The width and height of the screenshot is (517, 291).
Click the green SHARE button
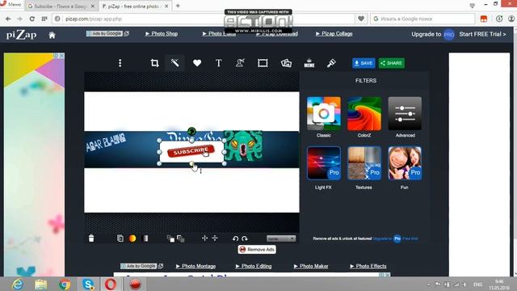click(x=391, y=63)
